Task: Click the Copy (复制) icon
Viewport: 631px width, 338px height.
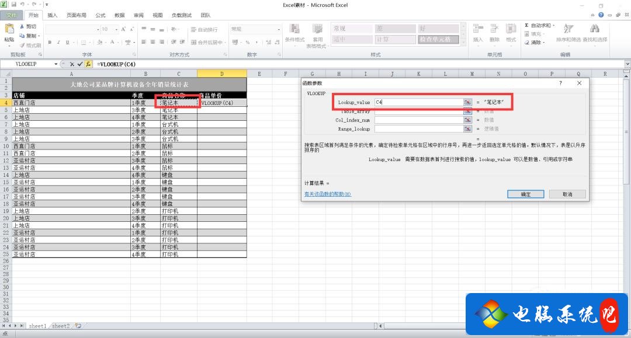Action: click(x=22, y=36)
